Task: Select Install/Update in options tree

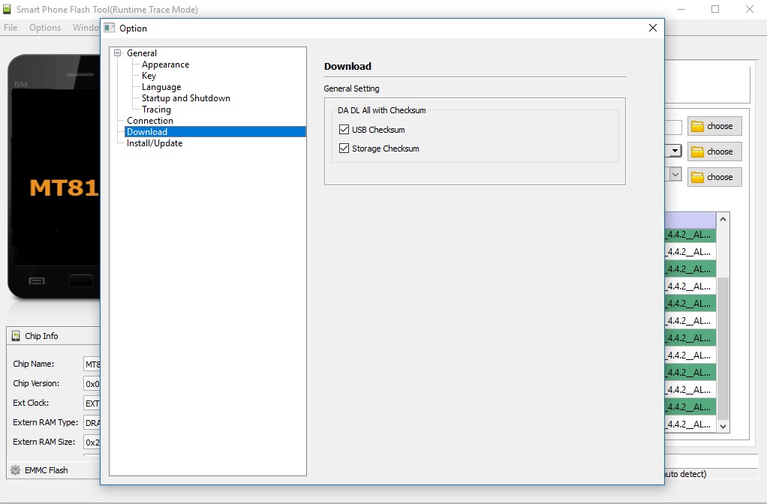Action: [155, 142]
